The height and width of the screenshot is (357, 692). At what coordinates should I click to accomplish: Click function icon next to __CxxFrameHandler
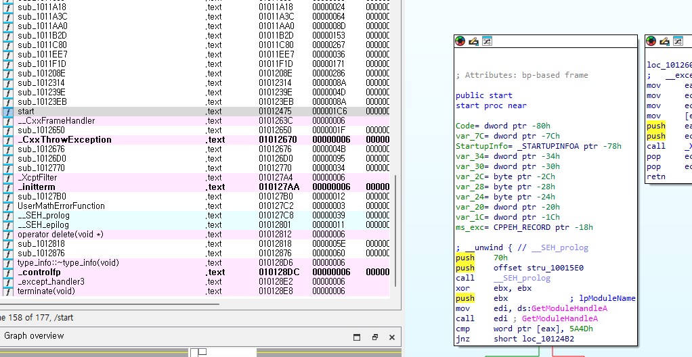tap(8, 121)
